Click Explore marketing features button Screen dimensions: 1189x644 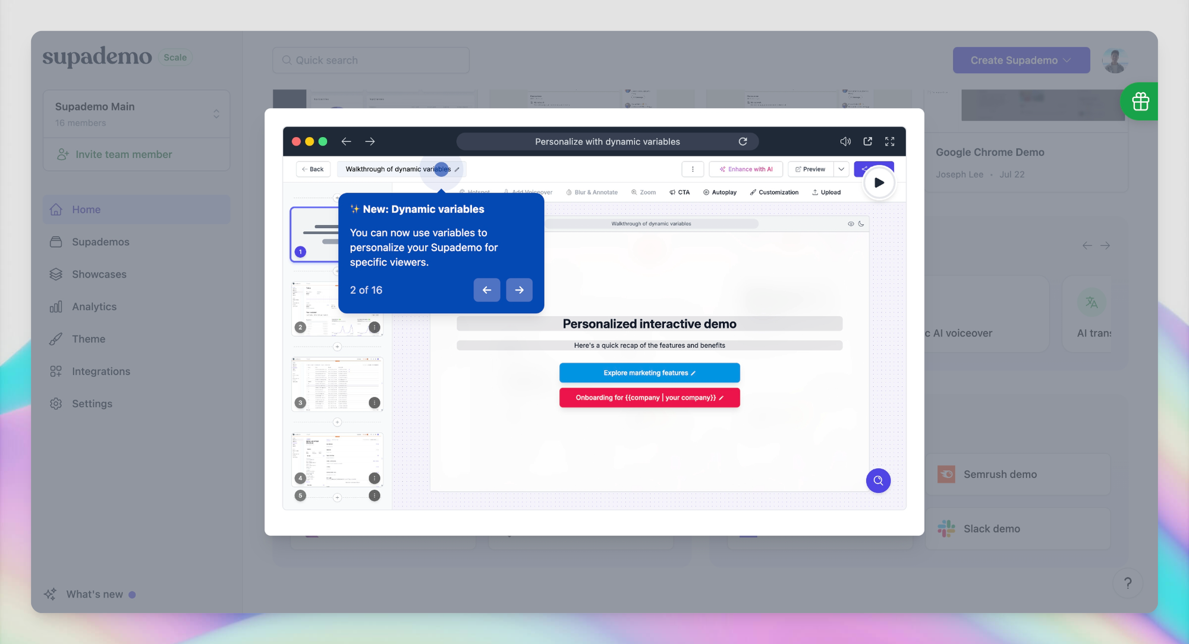point(649,373)
